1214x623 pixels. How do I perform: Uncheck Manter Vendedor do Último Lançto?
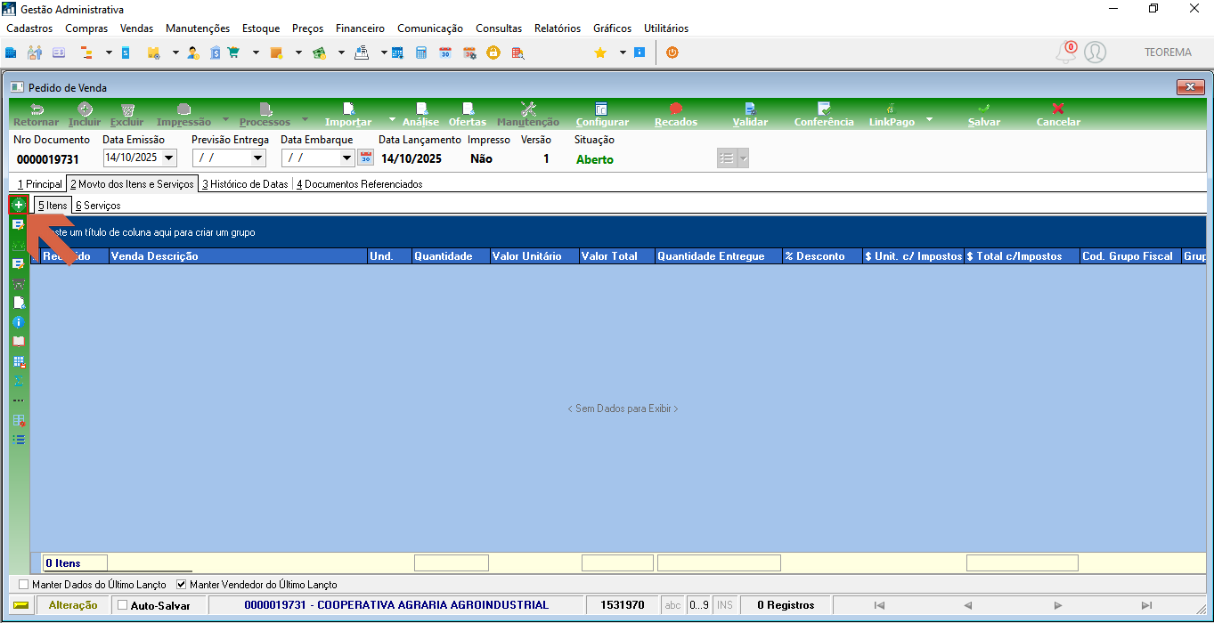pyautogui.click(x=182, y=585)
